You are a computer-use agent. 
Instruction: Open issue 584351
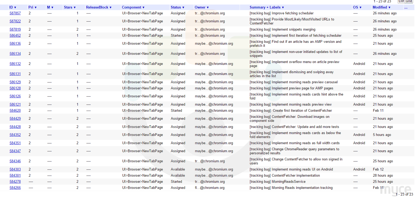(x=15, y=143)
